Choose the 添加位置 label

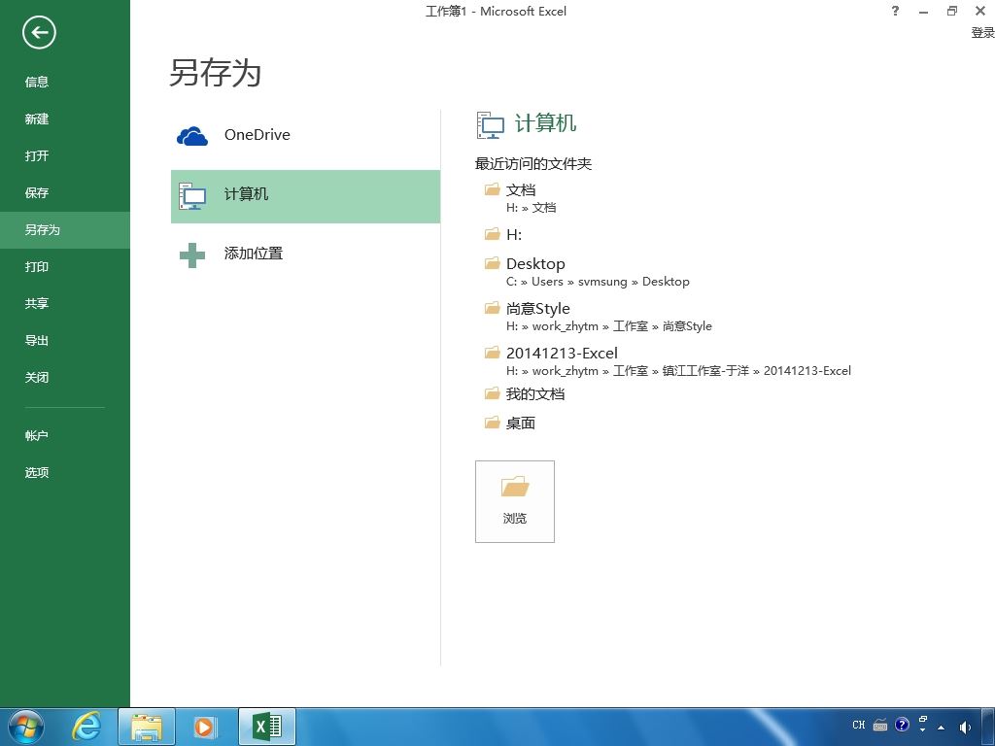click(x=254, y=254)
